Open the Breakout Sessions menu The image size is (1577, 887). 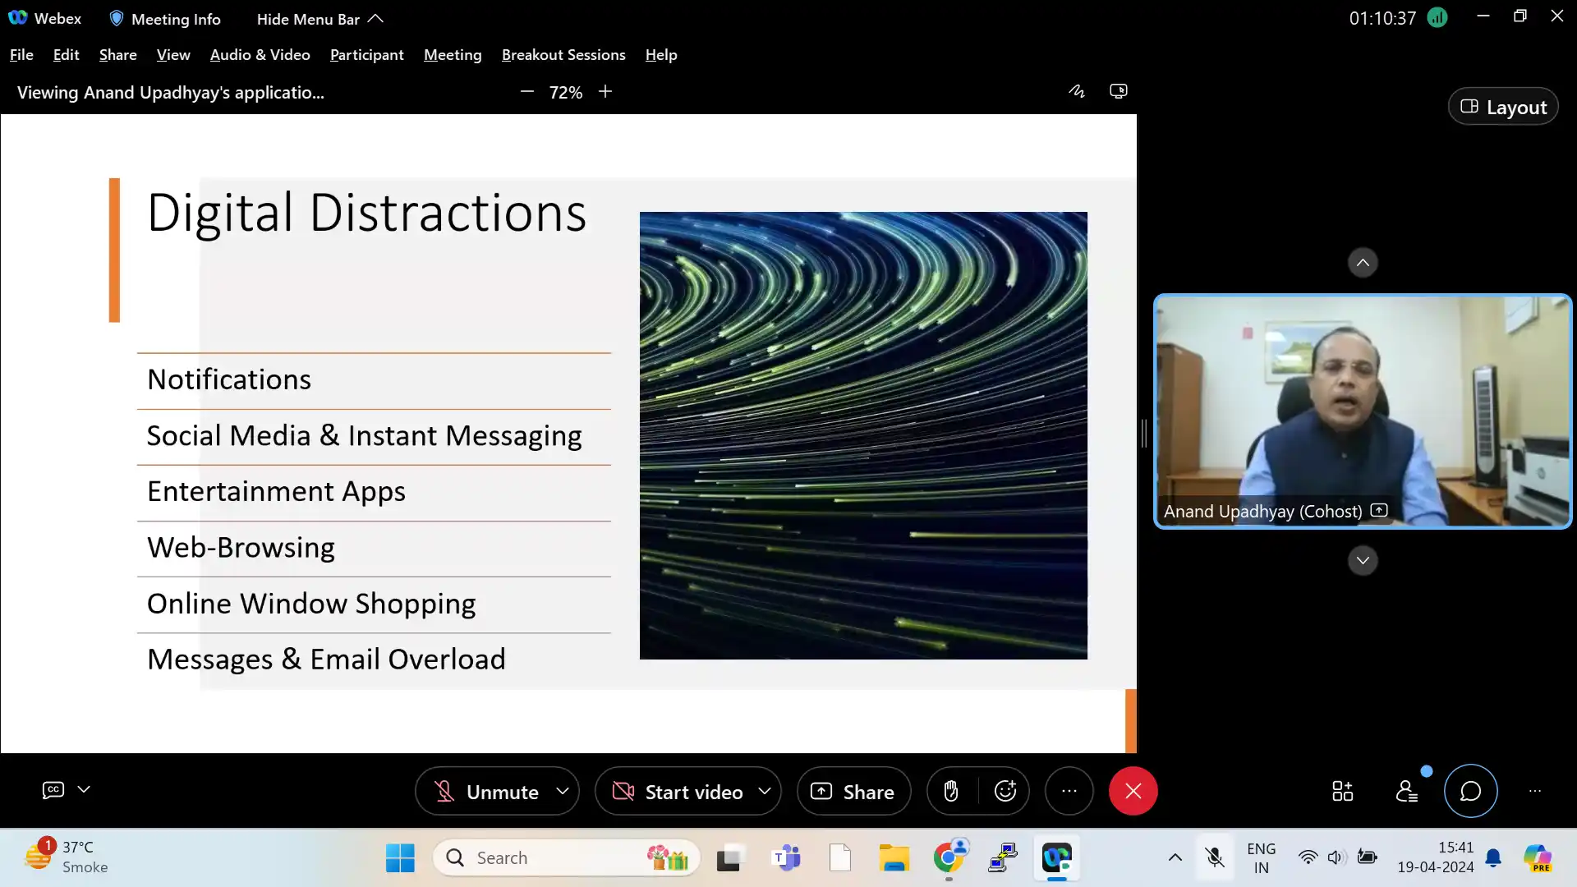tap(563, 55)
